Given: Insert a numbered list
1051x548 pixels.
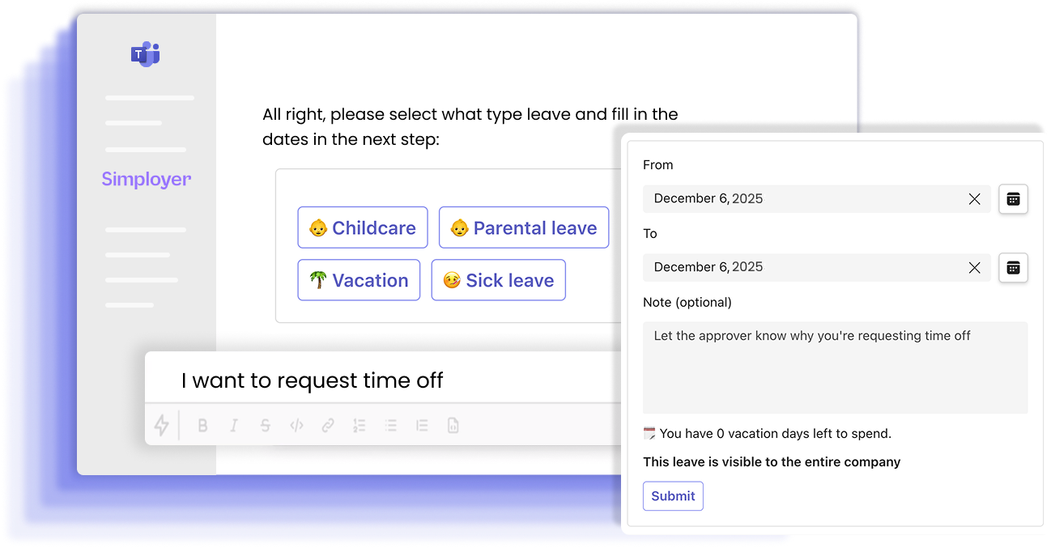Looking at the screenshot, I should [360, 426].
